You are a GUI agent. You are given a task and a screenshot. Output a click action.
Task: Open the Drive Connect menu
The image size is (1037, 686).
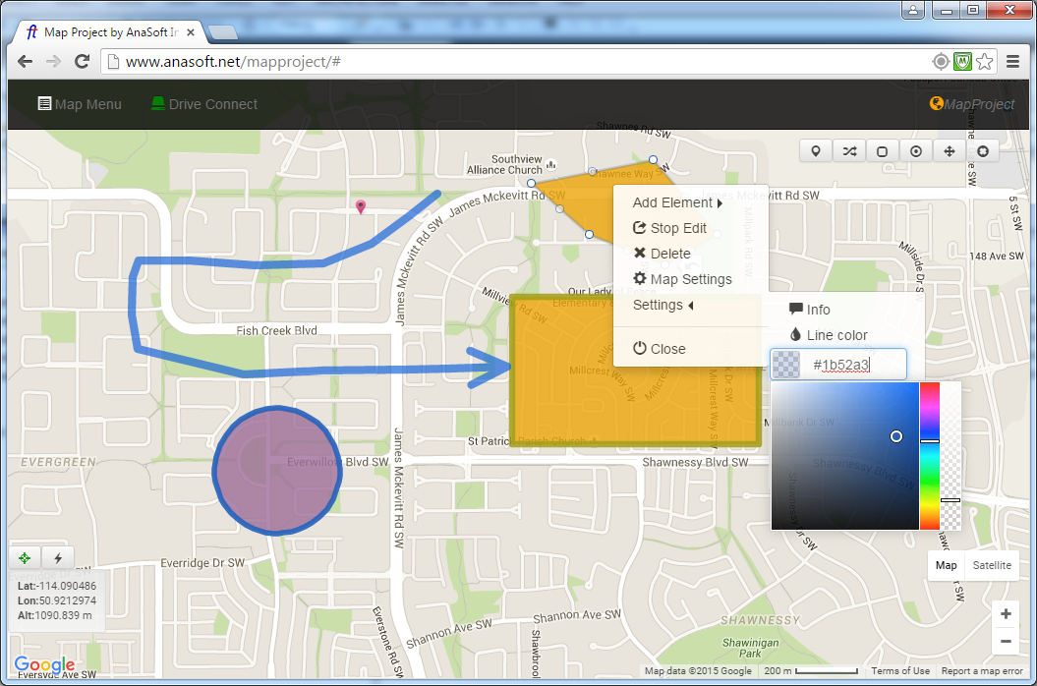pos(204,104)
